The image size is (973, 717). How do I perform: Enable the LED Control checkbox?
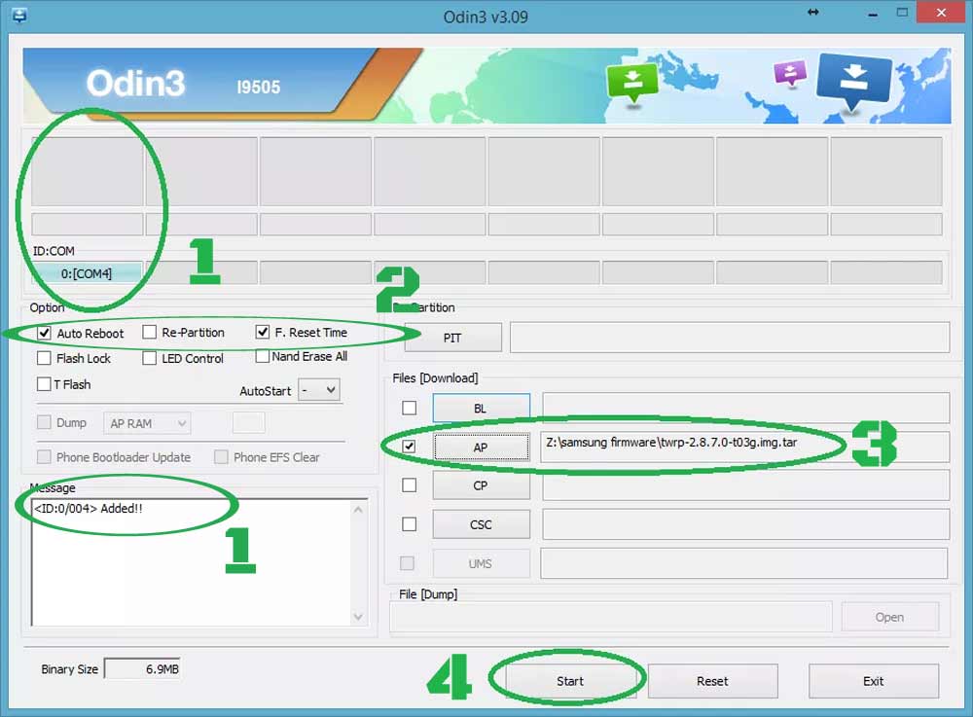coord(150,358)
